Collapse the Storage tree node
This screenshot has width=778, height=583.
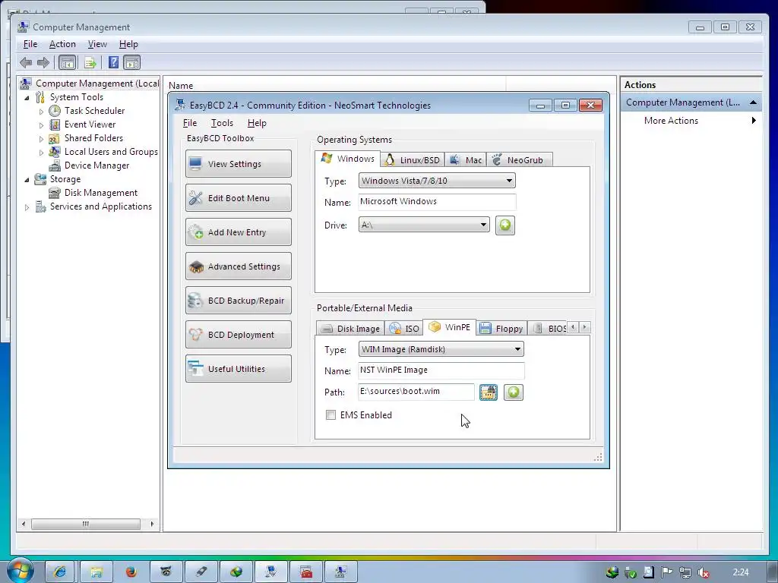27,179
